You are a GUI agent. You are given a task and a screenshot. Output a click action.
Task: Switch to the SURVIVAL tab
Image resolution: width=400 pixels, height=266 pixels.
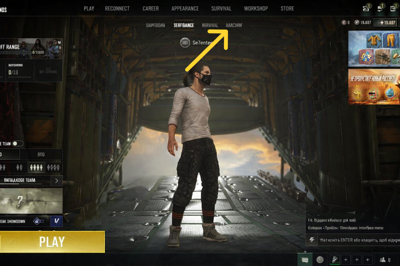[221, 9]
